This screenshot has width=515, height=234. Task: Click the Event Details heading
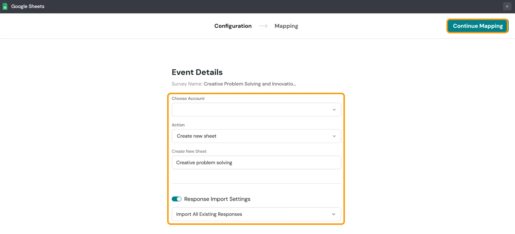(x=197, y=72)
